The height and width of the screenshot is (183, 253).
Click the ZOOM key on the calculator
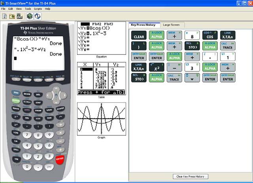(38, 80)
